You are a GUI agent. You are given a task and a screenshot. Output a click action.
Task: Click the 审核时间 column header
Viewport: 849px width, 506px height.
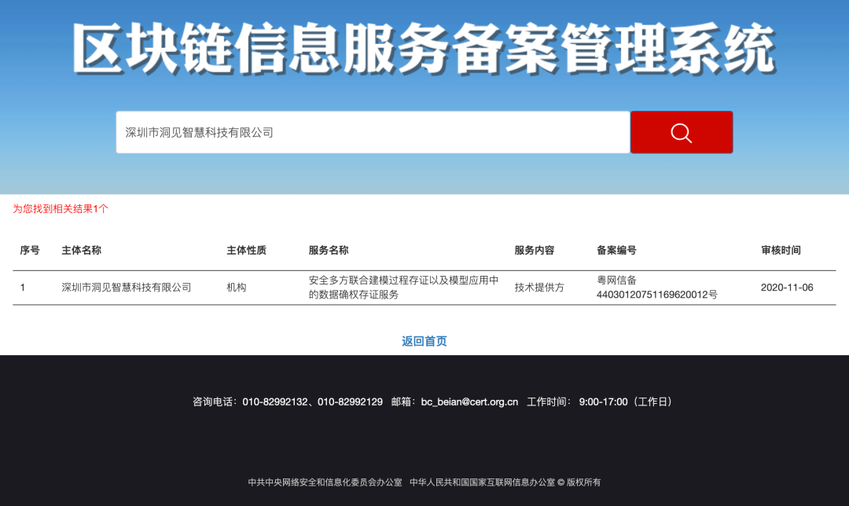pyautogui.click(x=781, y=250)
